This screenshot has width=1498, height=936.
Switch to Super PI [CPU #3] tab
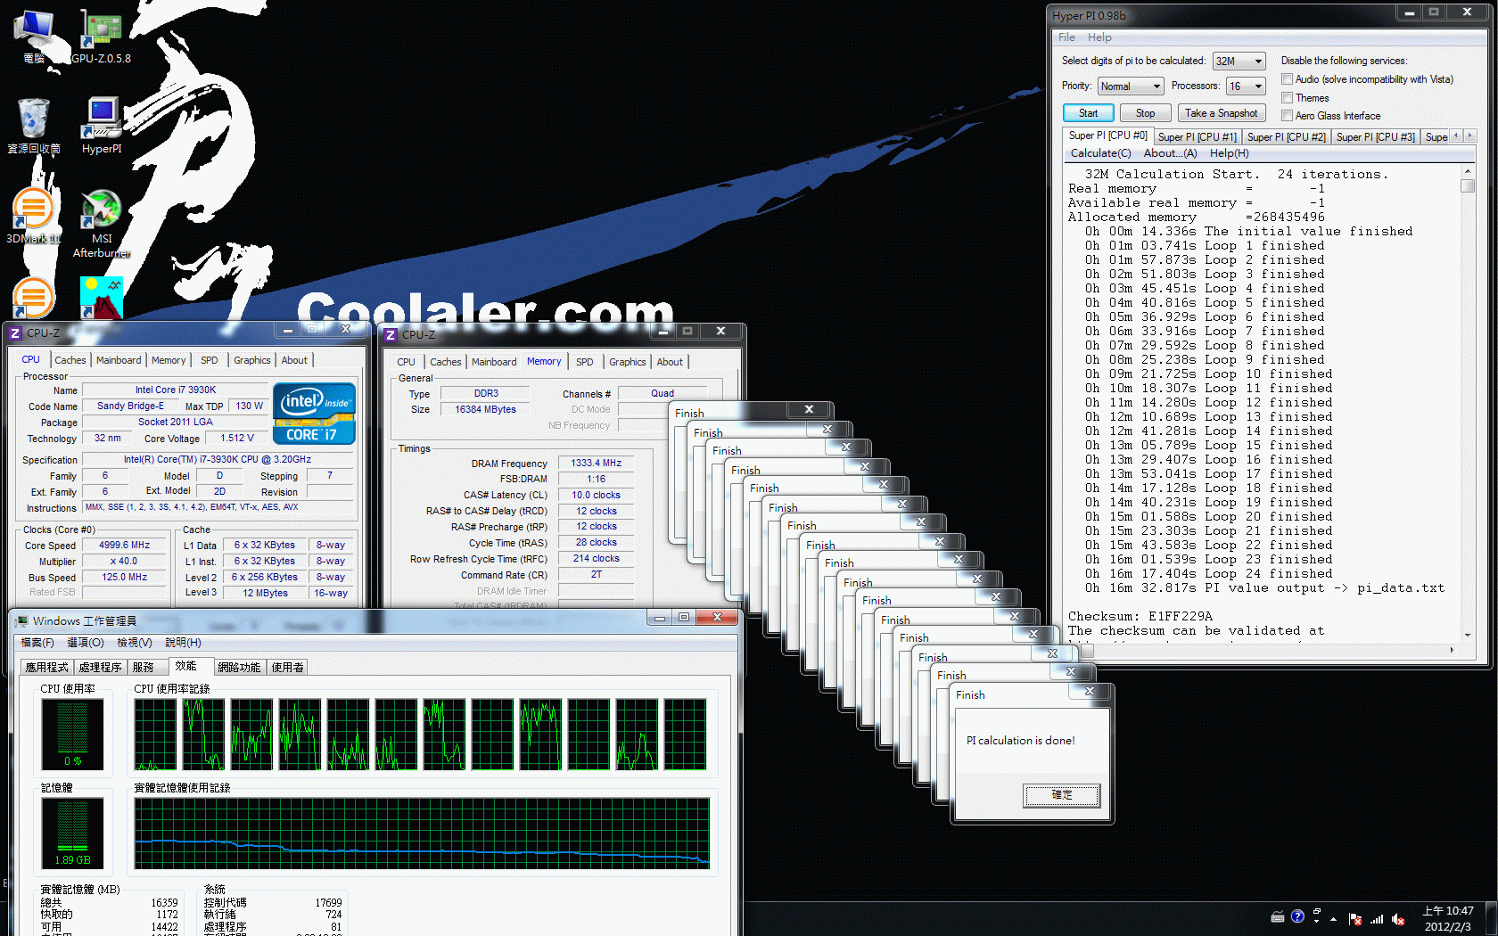pyautogui.click(x=1375, y=137)
